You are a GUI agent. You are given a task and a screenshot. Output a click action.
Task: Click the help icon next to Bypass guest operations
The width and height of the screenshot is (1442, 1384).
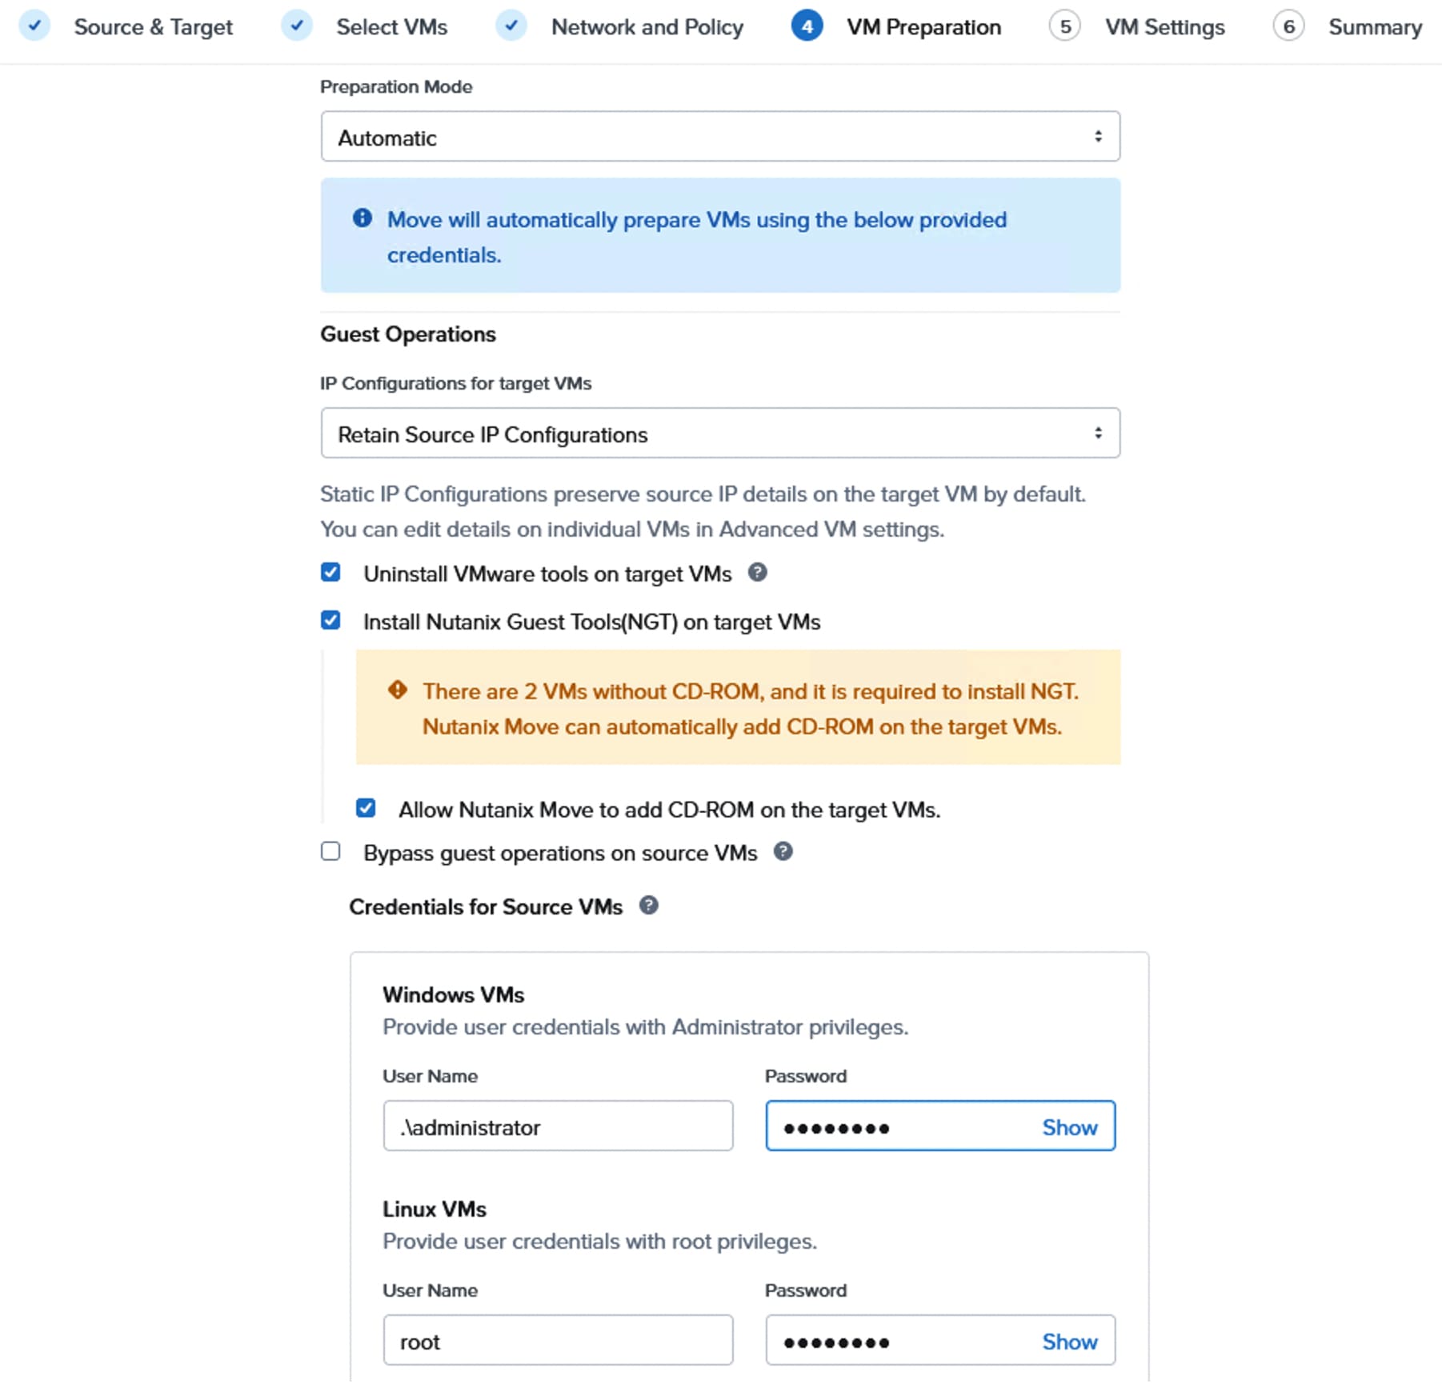point(783,852)
